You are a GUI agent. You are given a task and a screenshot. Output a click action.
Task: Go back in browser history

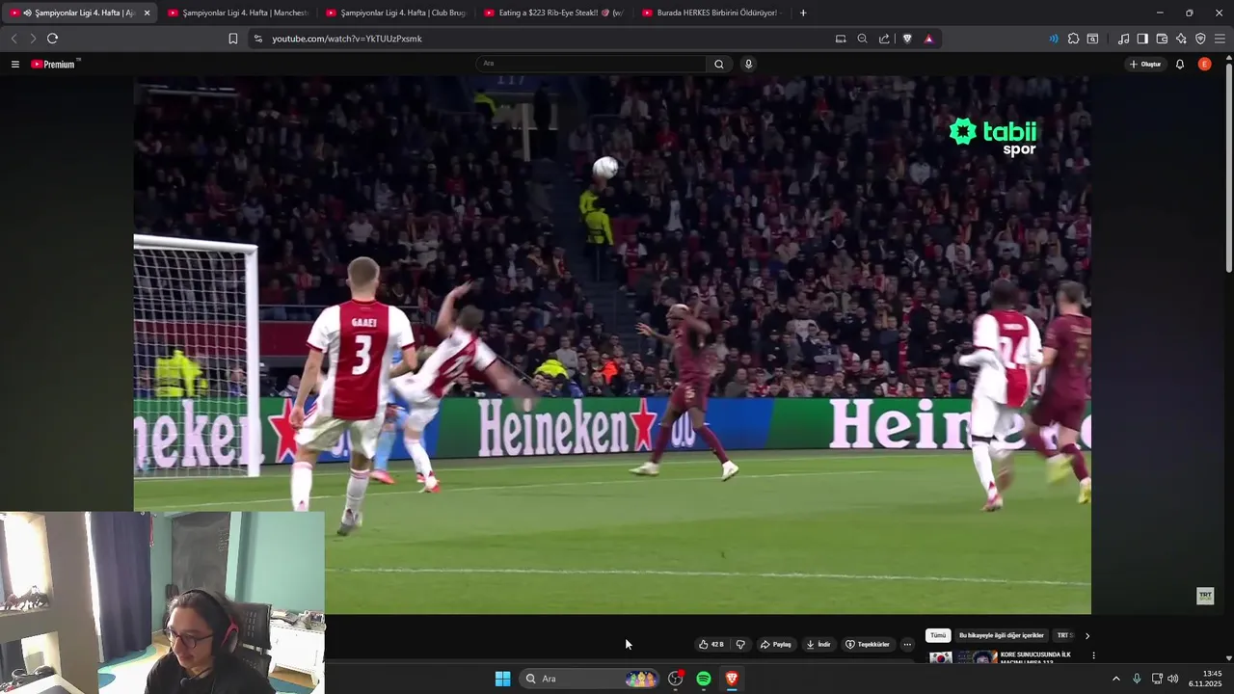(x=13, y=39)
